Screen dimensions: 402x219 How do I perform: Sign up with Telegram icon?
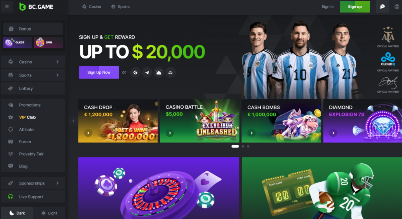(147, 73)
